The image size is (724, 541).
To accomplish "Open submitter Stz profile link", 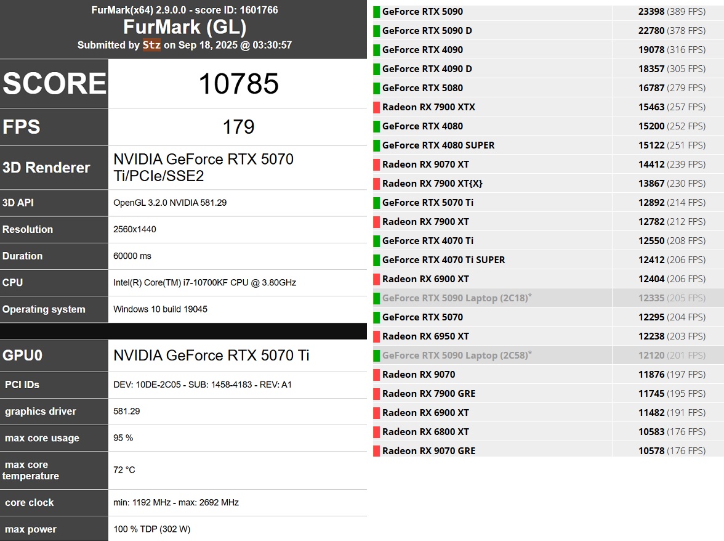I will [151, 45].
